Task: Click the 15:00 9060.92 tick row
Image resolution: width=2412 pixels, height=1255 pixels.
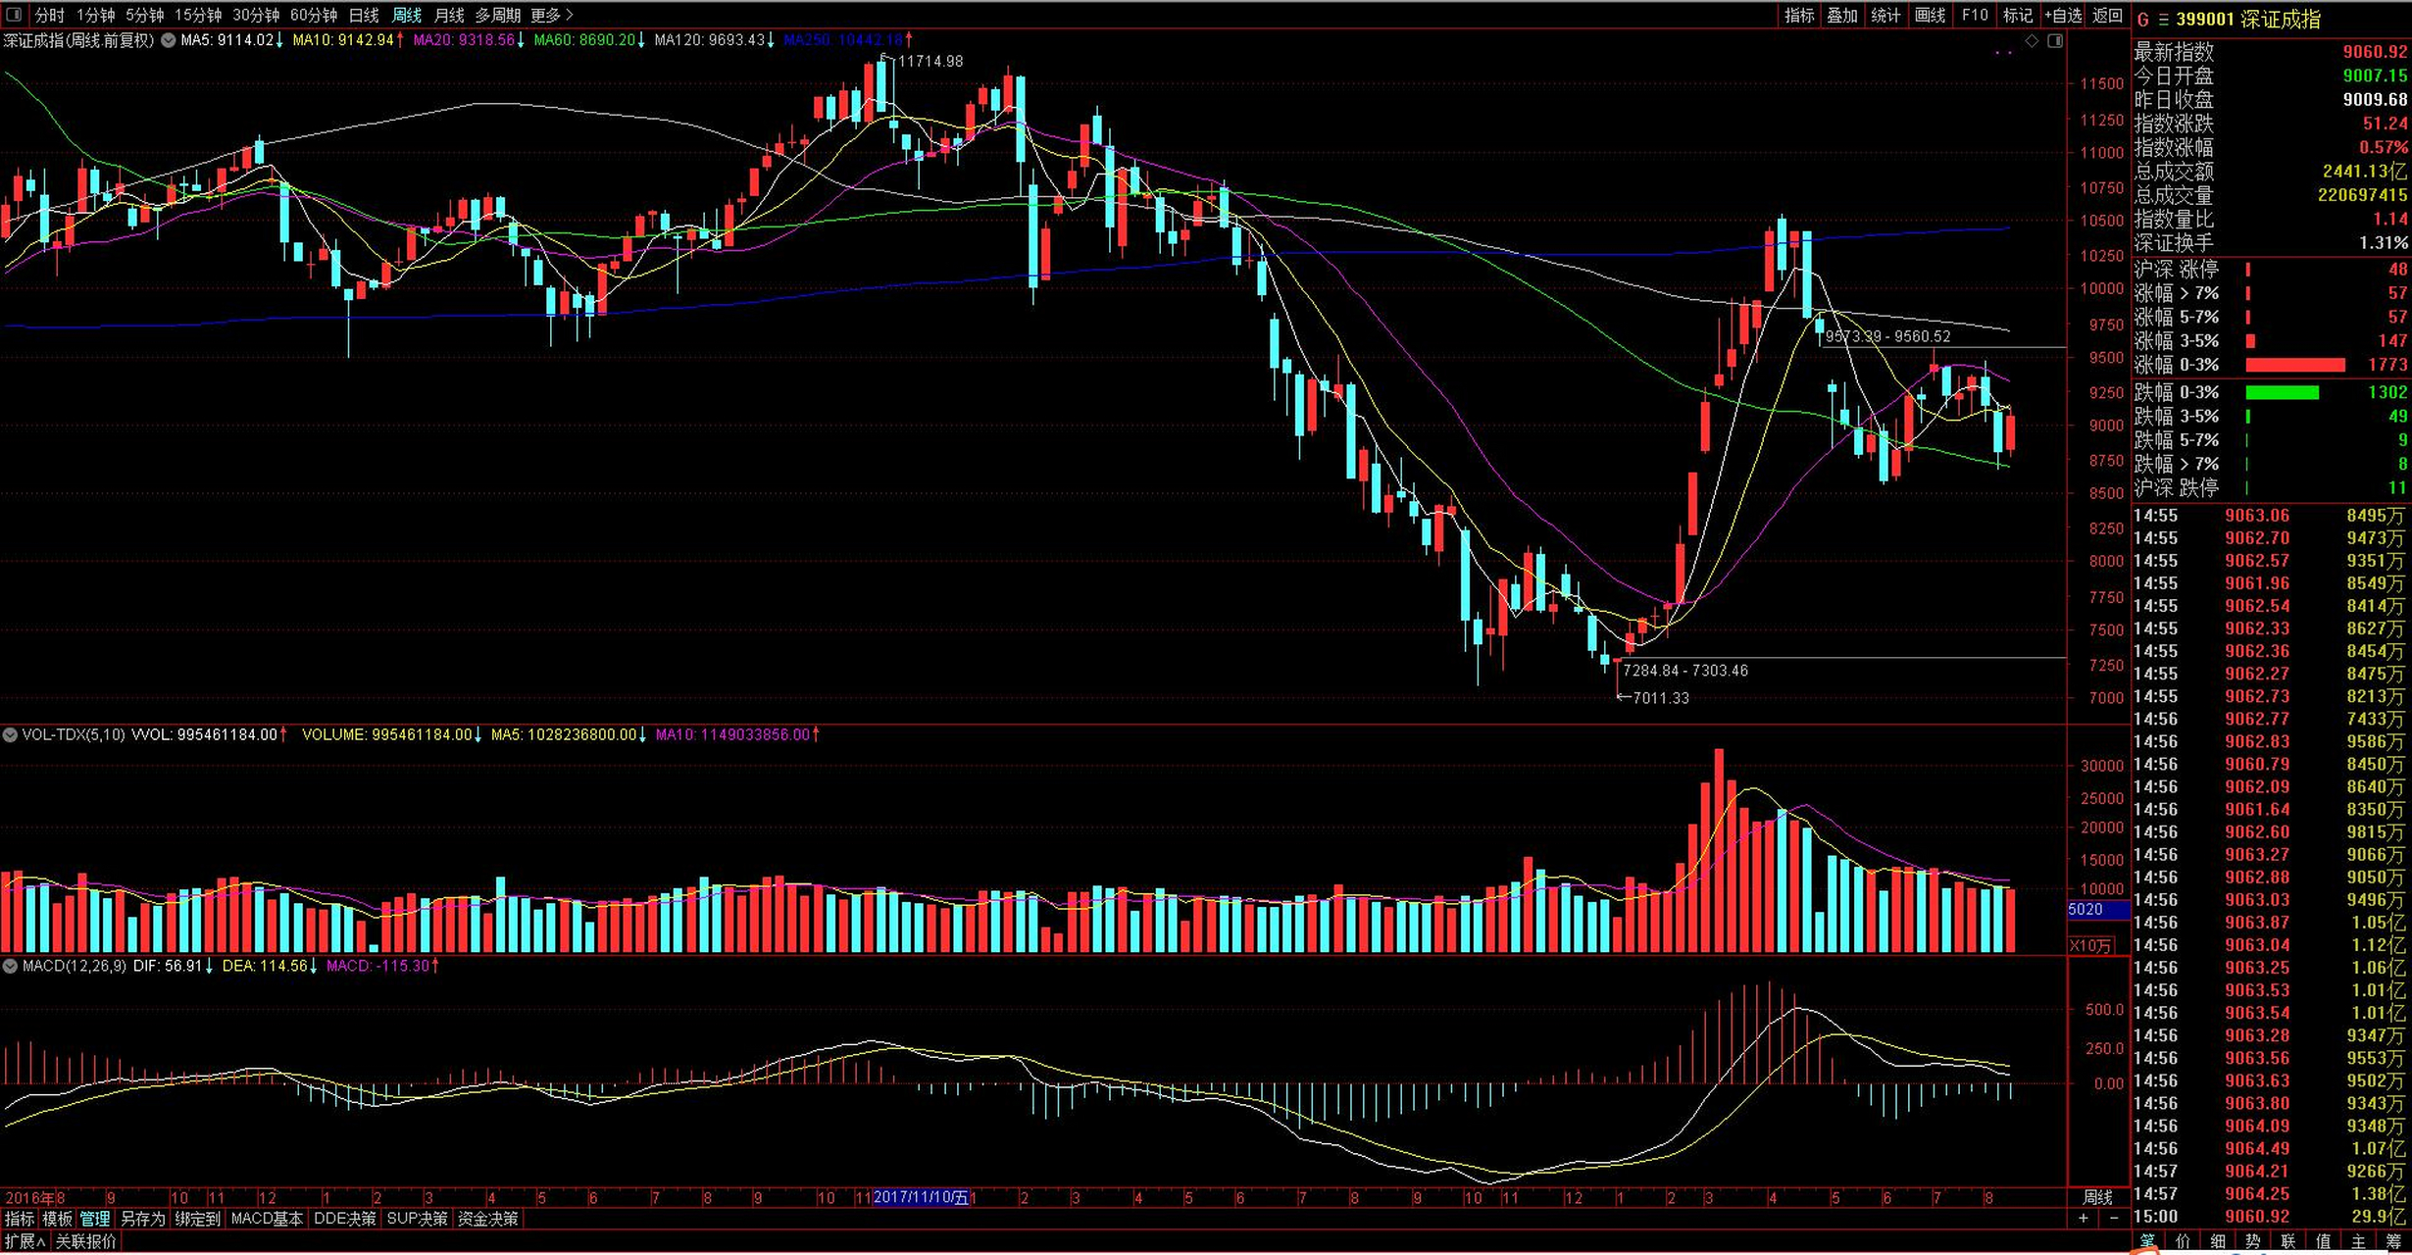Action: click(2271, 1217)
